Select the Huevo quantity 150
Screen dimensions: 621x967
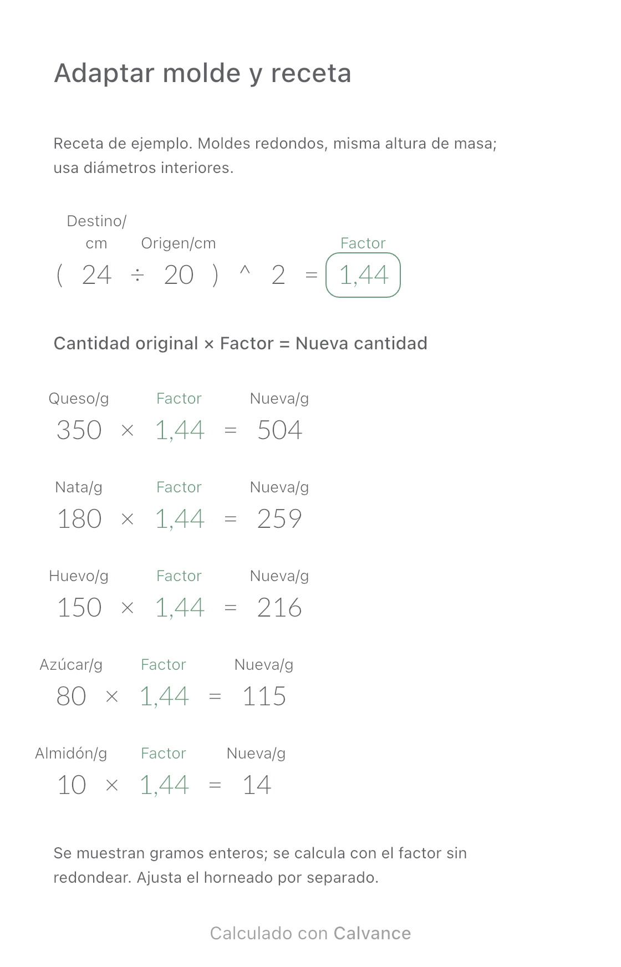pyautogui.click(x=79, y=608)
